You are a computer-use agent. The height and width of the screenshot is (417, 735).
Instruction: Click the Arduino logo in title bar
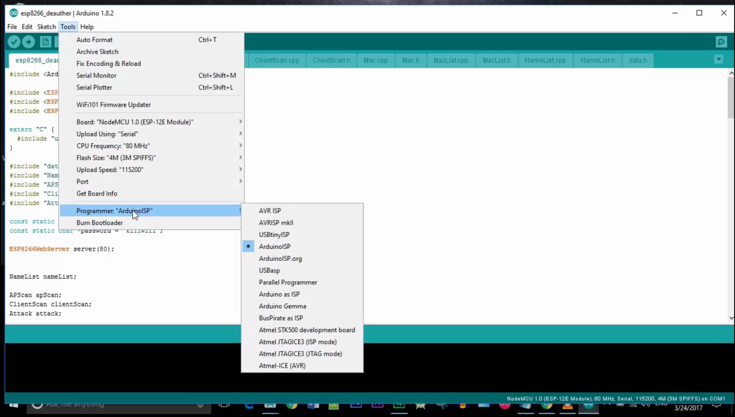[x=13, y=13]
